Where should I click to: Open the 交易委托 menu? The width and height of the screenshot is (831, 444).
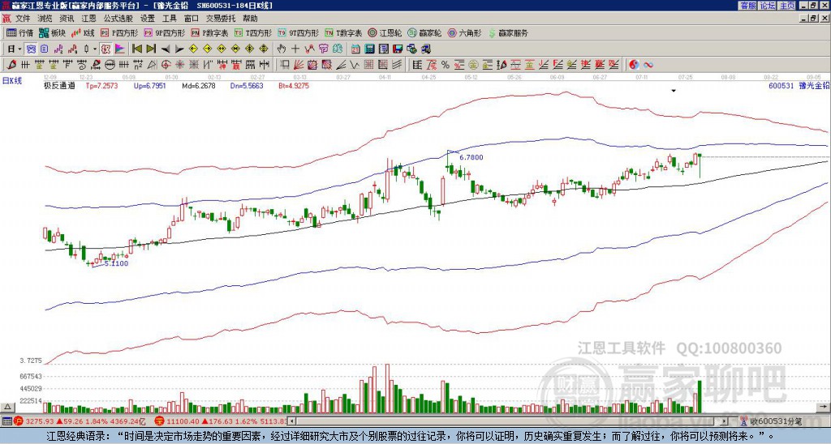221,19
